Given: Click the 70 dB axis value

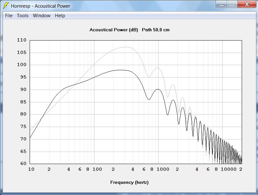Looking at the screenshot, I should (23, 139).
